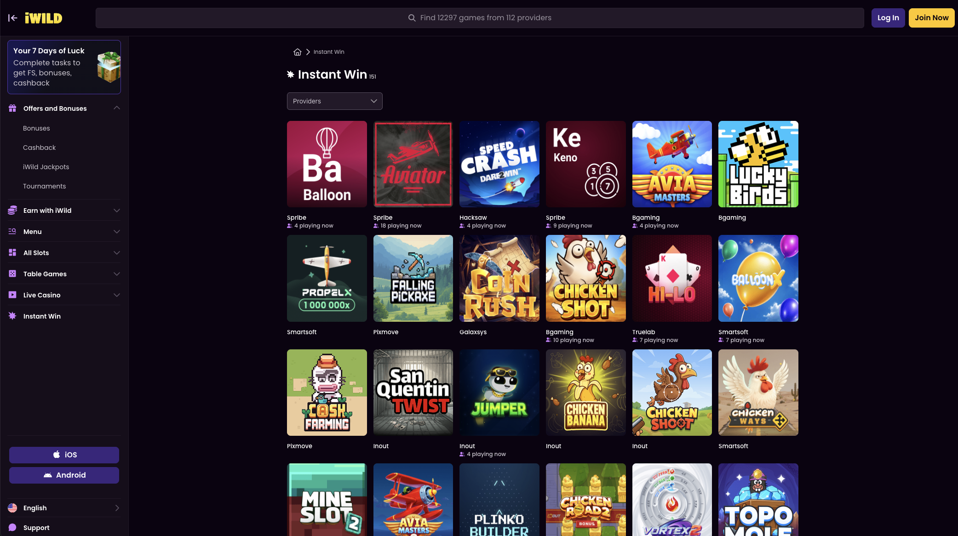Click the search magnifier icon
The image size is (958, 536).
(x=412, y=18)
